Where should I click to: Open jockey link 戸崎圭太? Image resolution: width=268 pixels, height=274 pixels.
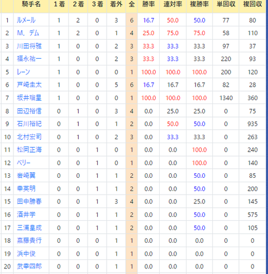(x=29, y=85)
